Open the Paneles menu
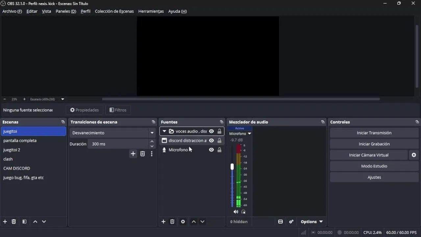421x237 pixels. (x=66, y=11)
